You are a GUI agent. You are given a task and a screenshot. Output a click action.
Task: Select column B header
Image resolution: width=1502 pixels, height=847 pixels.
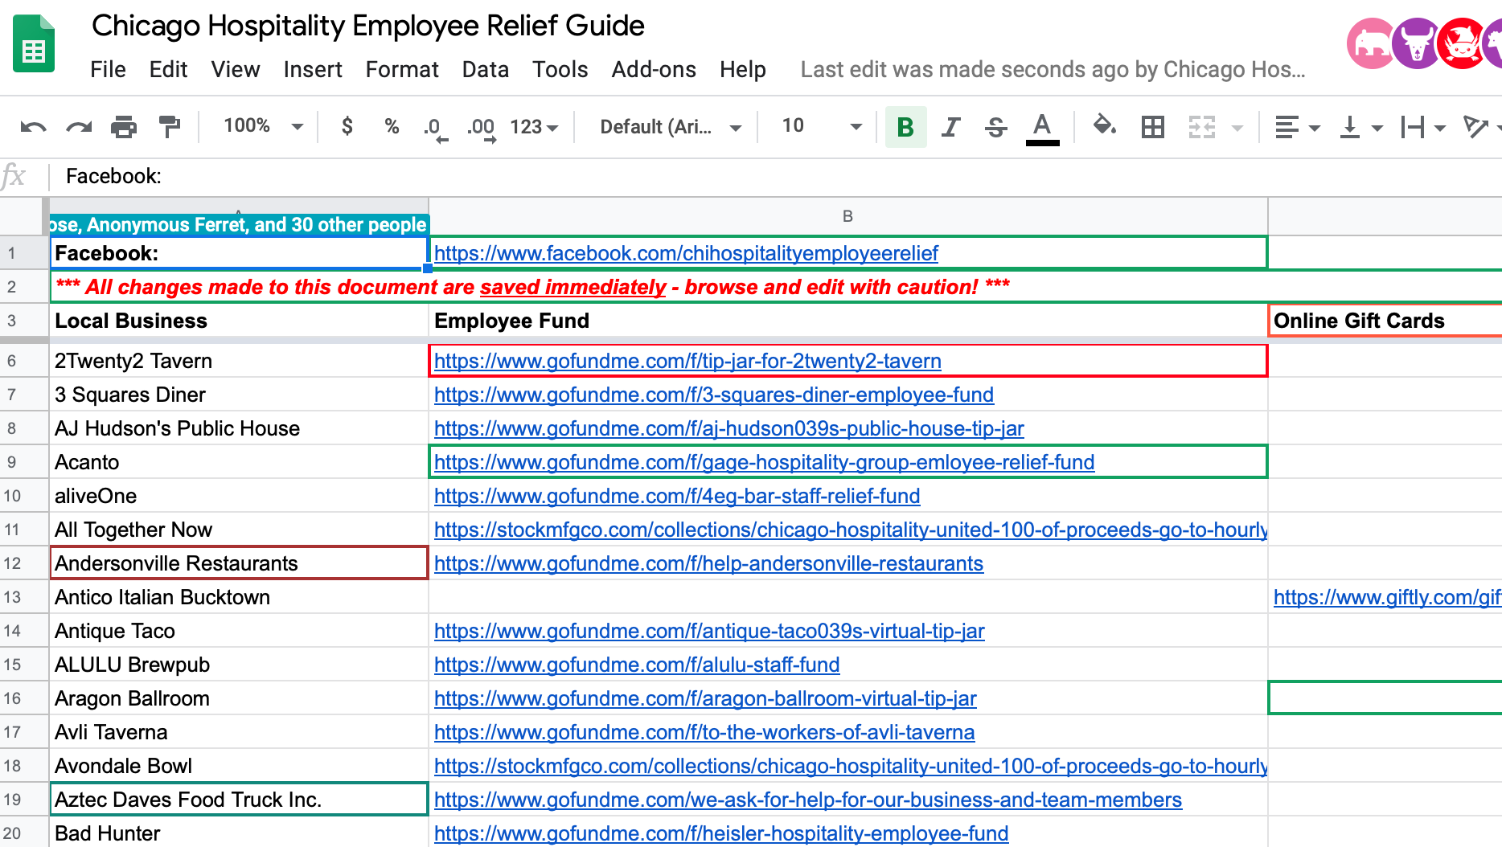tap(847, 216)
